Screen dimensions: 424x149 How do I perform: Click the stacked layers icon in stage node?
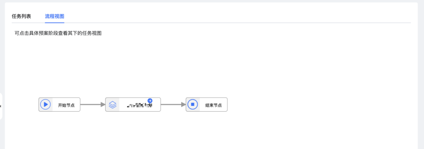point(113,105)
